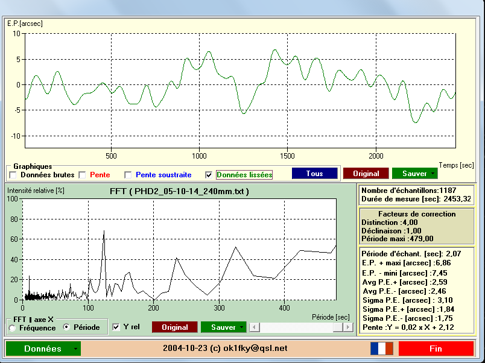The height and width of the screenshot is (363, 485).
Task: Click the FFT scrollbar left arrow
Action: (254, 327)
